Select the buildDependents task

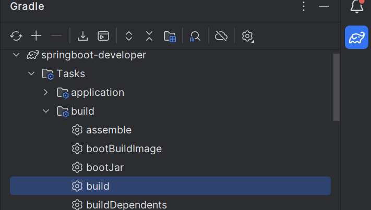[170, 205]
